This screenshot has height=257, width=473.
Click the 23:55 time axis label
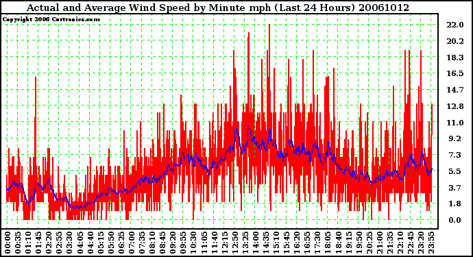click(x=430, y=243)
